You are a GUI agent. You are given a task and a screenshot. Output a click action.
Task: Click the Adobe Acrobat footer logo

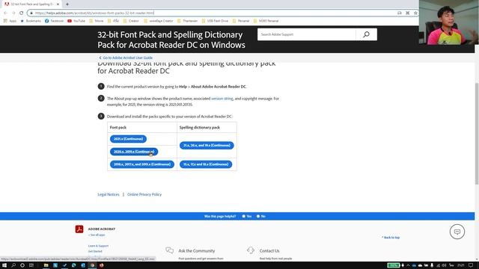click(x=79, y=229)
